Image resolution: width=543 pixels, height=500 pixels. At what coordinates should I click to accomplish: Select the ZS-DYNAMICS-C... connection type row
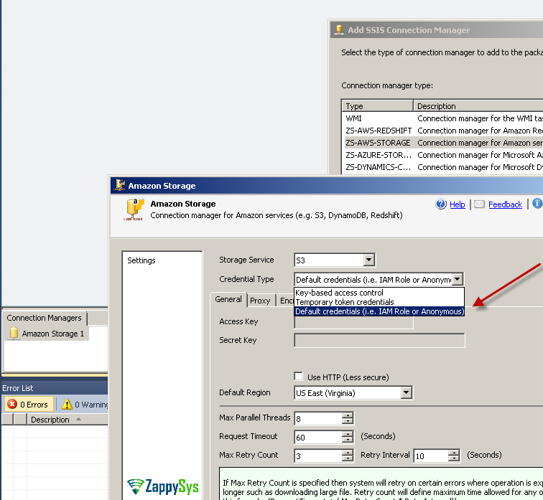pos(443,167)
